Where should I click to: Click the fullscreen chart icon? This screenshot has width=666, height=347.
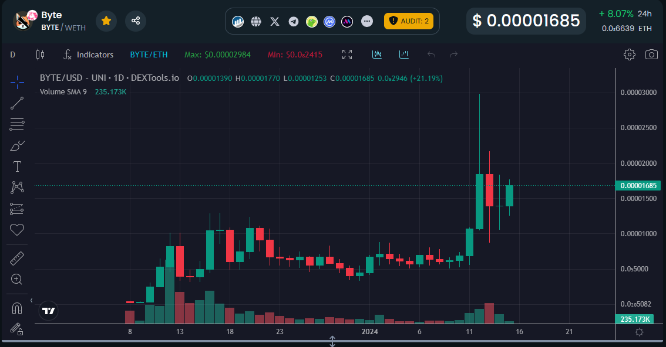click(347, 55)
